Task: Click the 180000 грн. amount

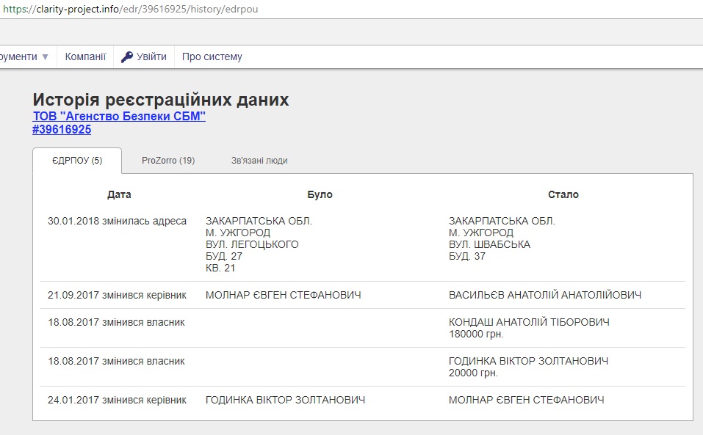Action: tap(476, 335)
